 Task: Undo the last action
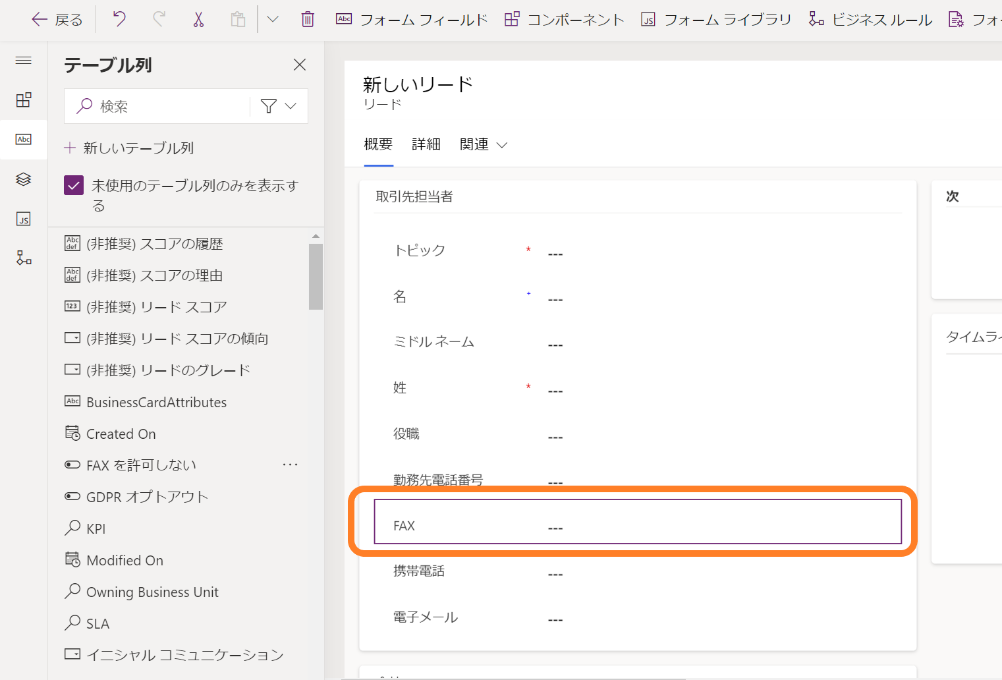(x=119, y=20)
